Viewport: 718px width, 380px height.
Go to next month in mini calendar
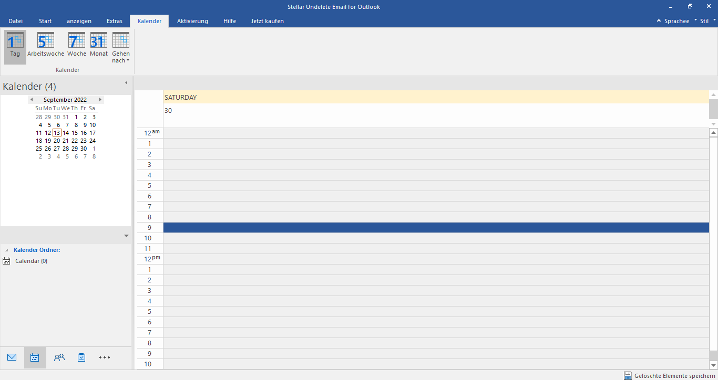click(100, 100)
